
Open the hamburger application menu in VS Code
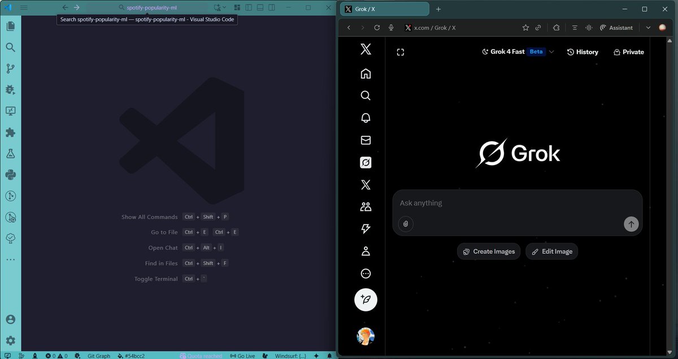tap(24, 8)
